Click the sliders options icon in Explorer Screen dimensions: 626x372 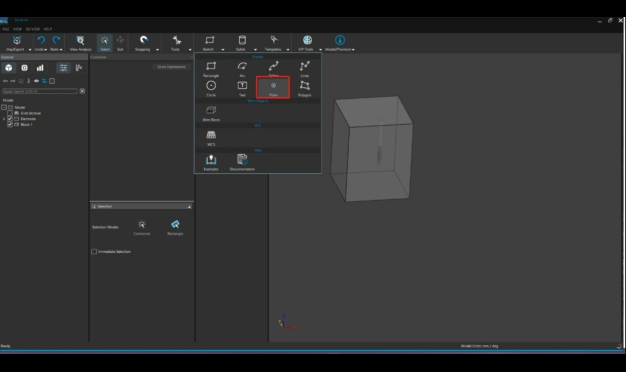pyautogui.click(x=63, y=68)
